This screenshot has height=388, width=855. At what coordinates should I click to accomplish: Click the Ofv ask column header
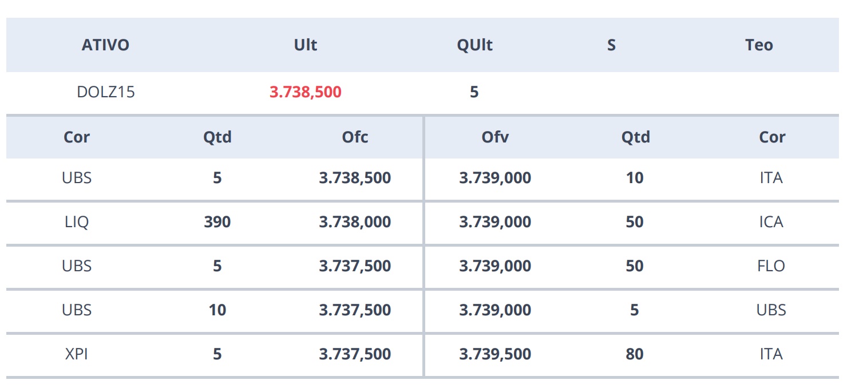[x=495, y=137]
